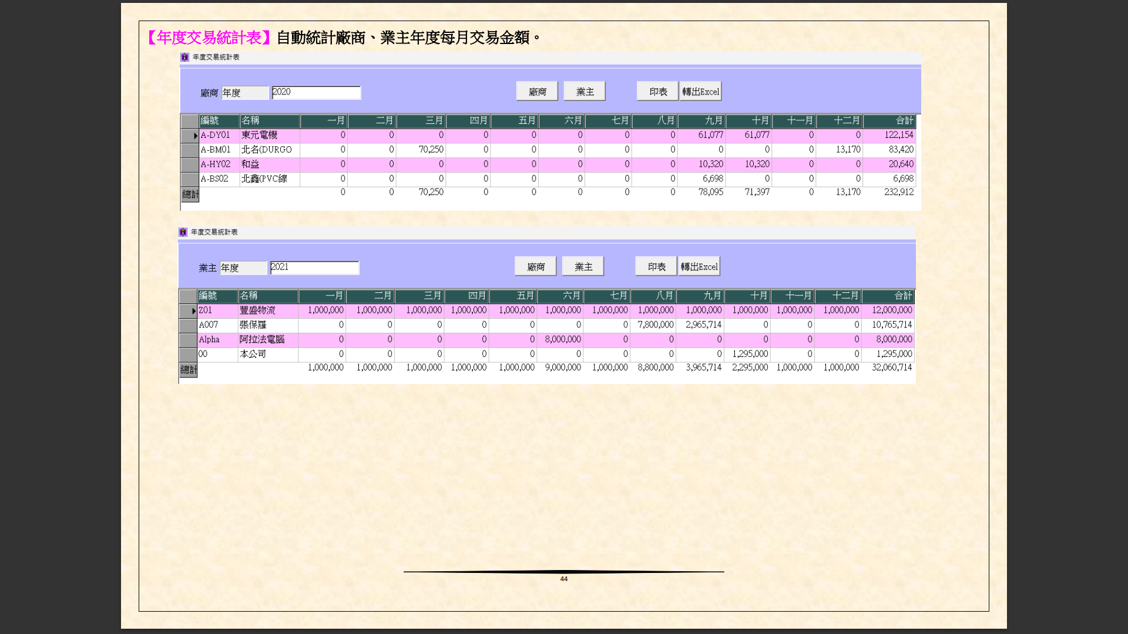Screen dimensions: 1128x634
Task: Click the 70,250 cell in the A-BM01 row
Action: (x=421, y=150)
